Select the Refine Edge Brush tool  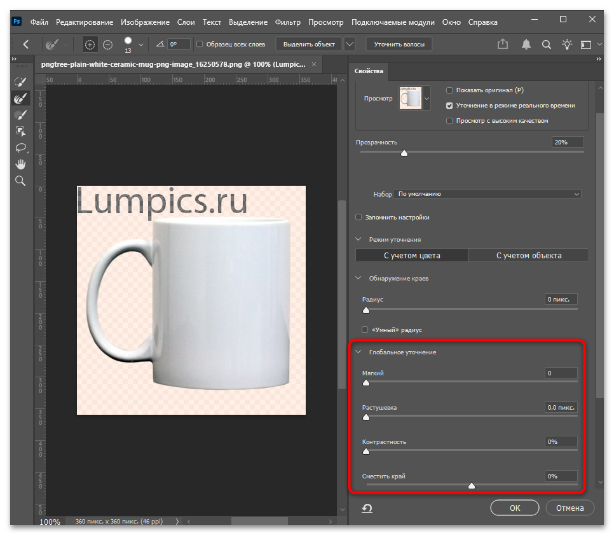(20, 98)
